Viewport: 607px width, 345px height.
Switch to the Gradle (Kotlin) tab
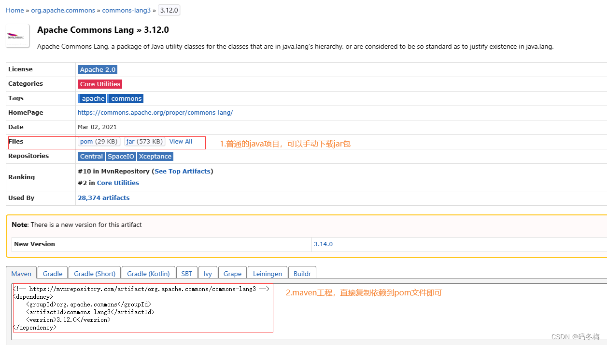[148, 273]
